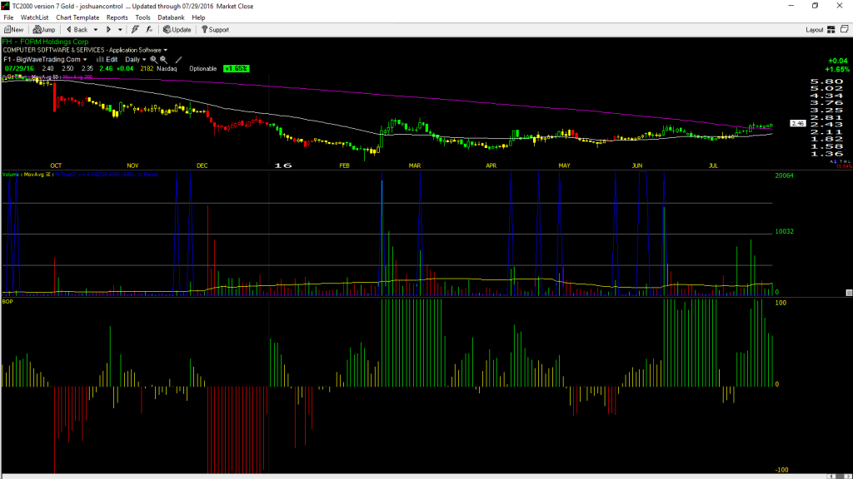Open the Tools menu

pos(142,17)
